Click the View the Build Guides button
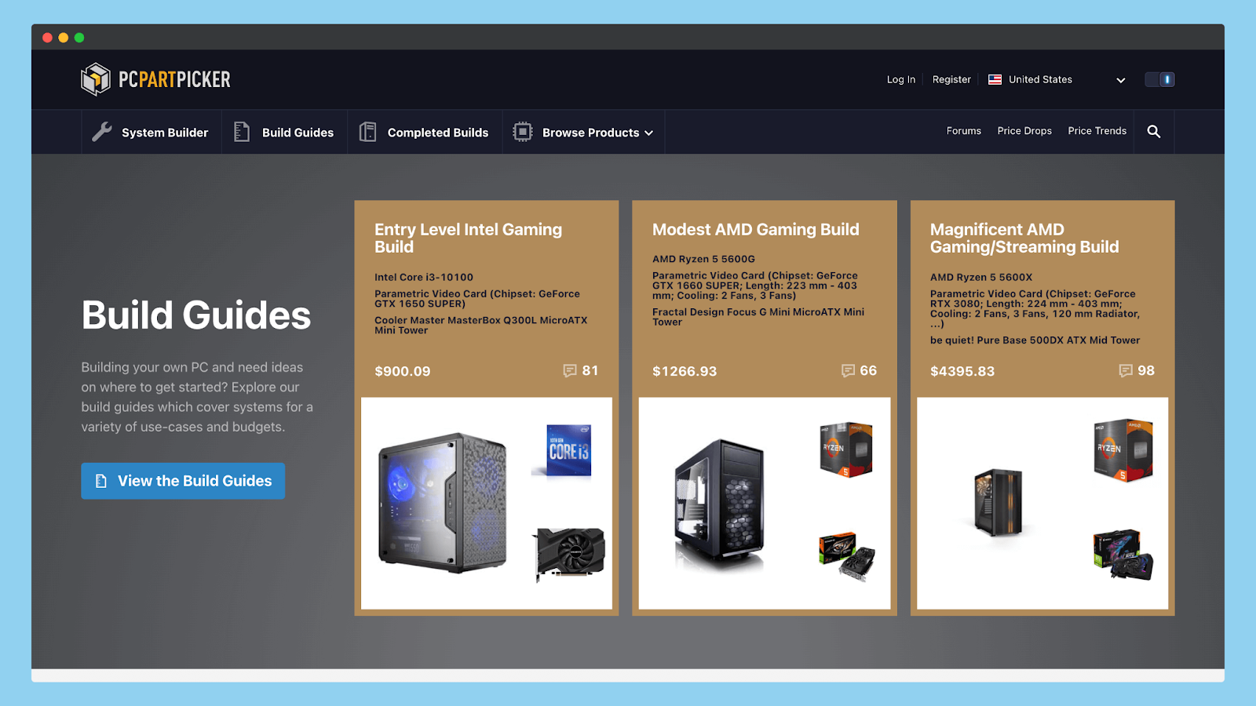 [183, 481]
